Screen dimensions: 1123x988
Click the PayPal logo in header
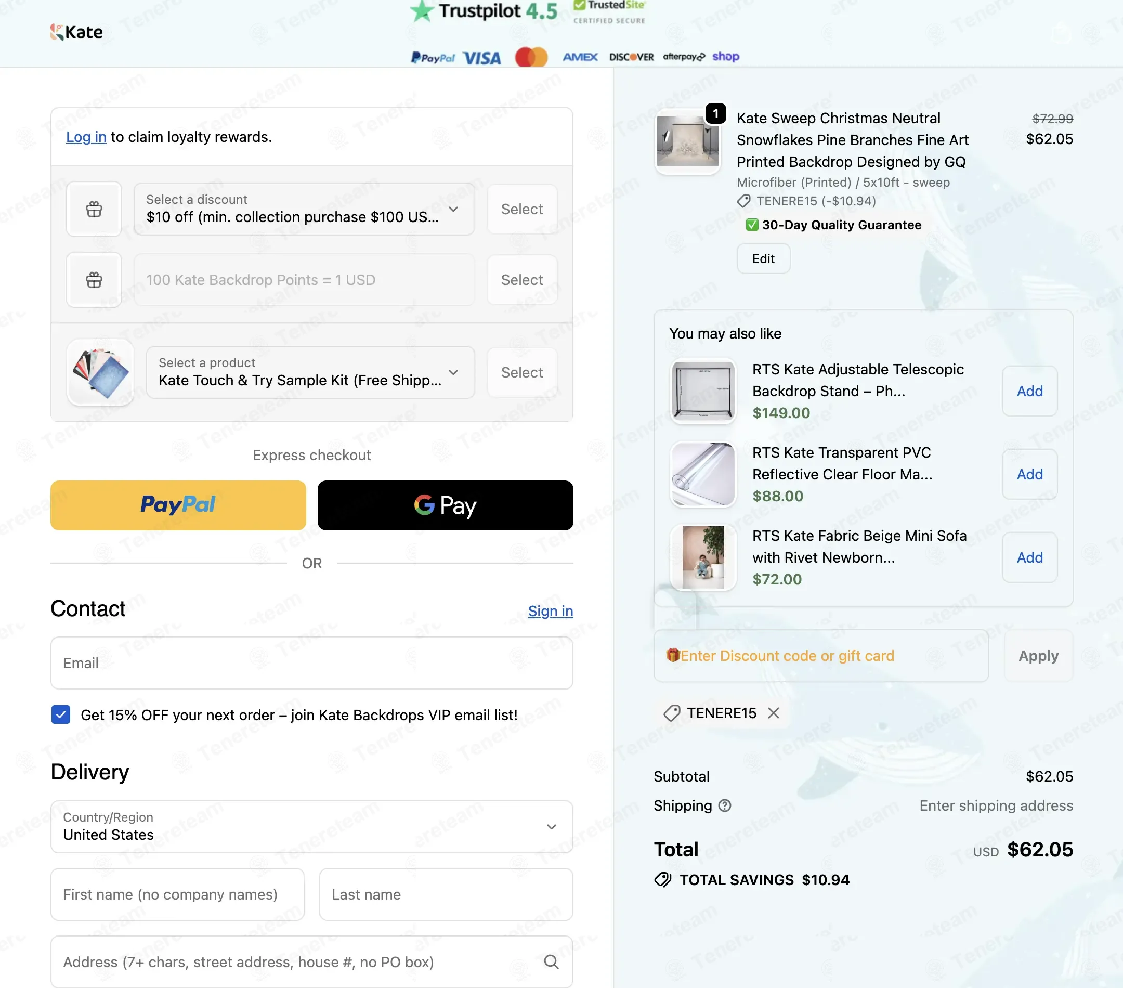(433, 58)
